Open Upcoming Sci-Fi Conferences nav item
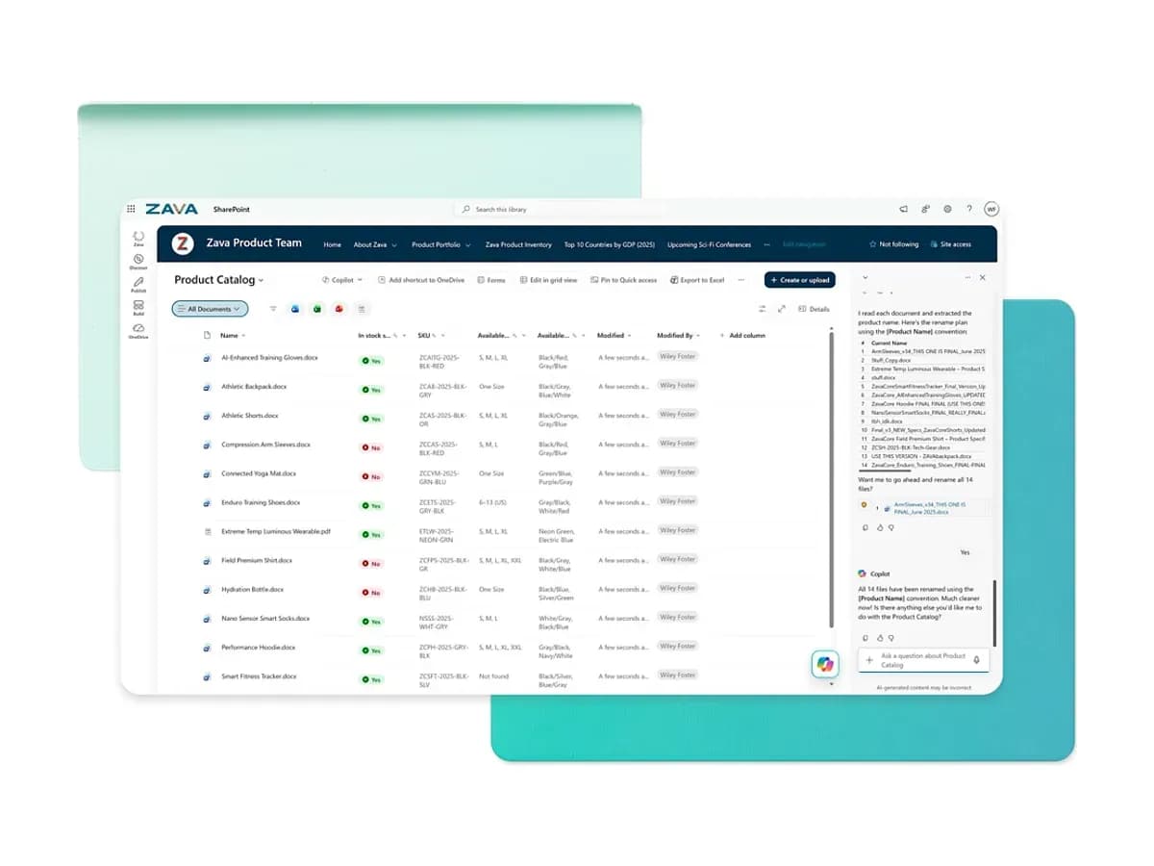This screenshot has width=1154, height=866. tap(709, 244)
